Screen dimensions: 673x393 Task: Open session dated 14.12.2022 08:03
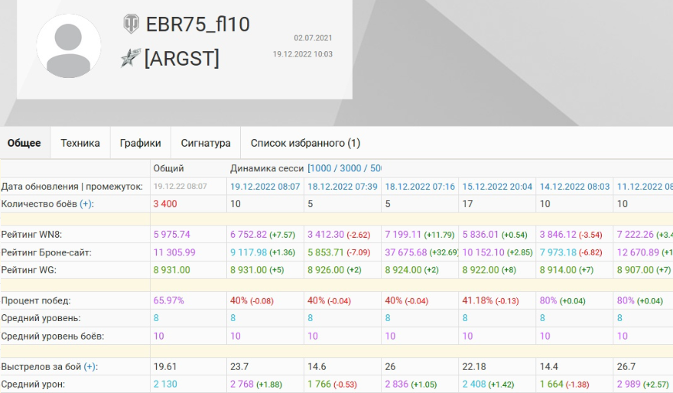(x=574, y=187)
